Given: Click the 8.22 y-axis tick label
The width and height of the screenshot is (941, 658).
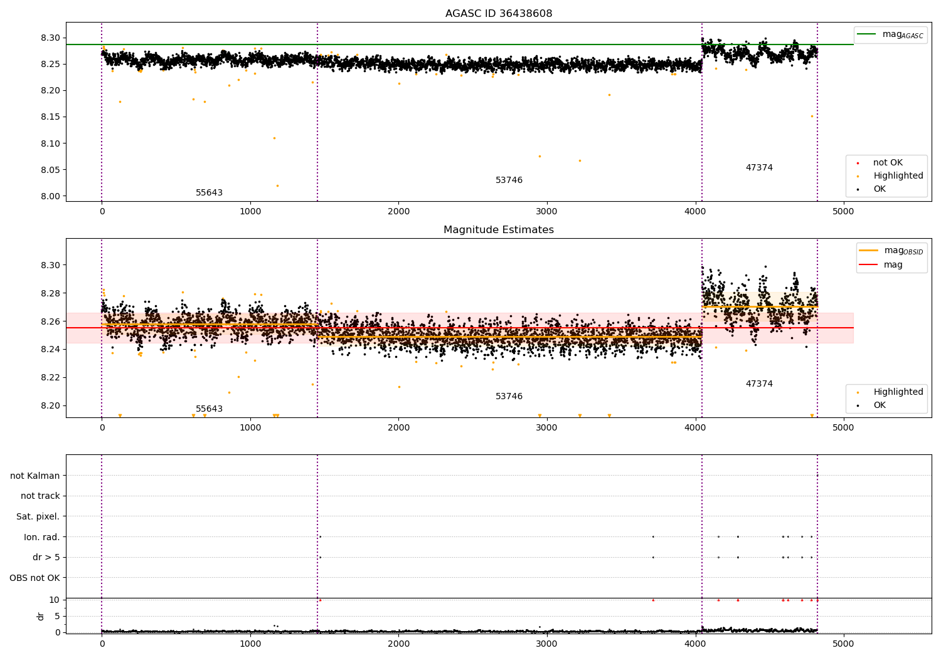Looking at the screenshot, I should (x=51, y=377).
